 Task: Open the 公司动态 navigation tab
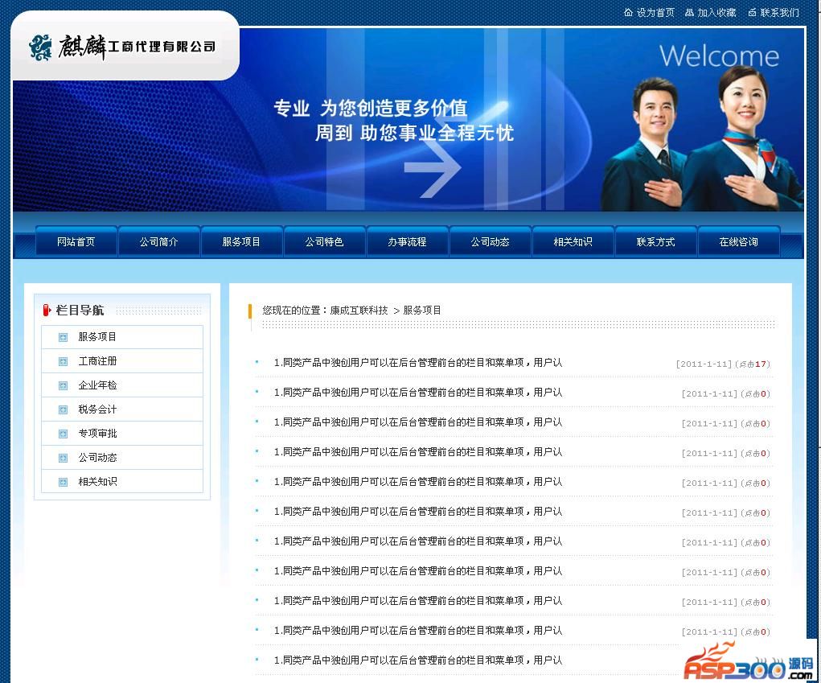(490, 241)
